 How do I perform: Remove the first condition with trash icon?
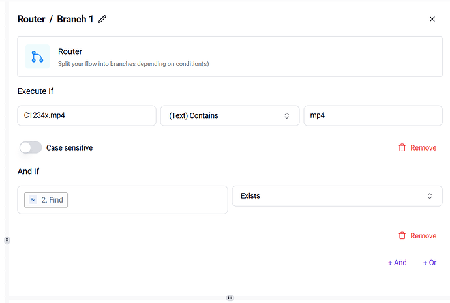[402, 148]
